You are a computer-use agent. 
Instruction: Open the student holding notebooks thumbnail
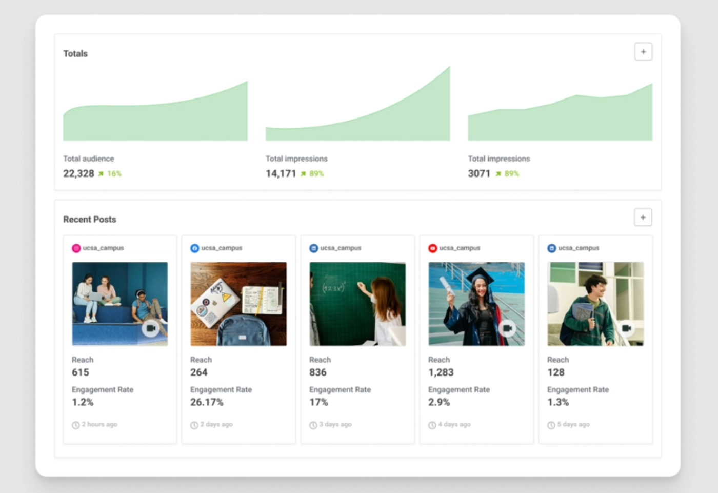pyautogui.click(x=595, y=304)
